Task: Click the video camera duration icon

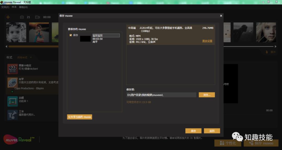Action: coord(37,17)
